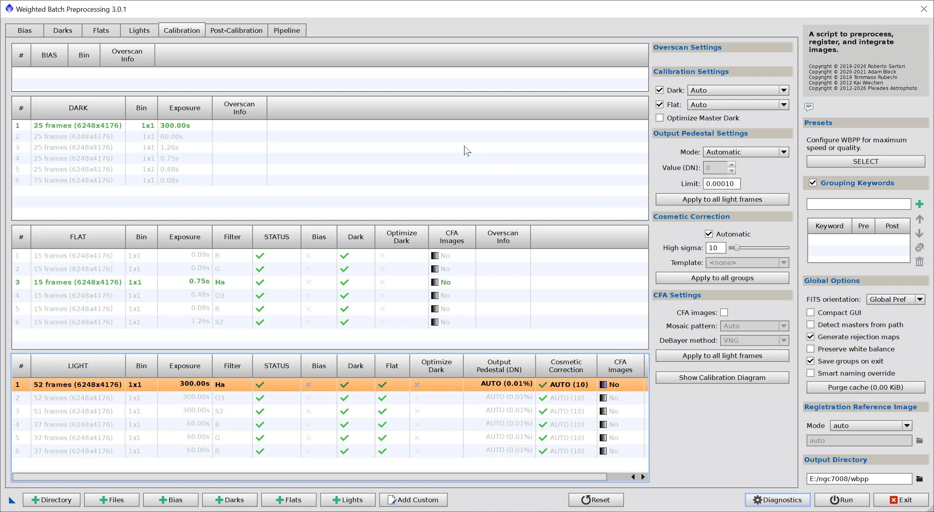Switch to the Lights tab
Image resolution: width=934 pixels, height=512 pixels.
click(x=139, y=30)
